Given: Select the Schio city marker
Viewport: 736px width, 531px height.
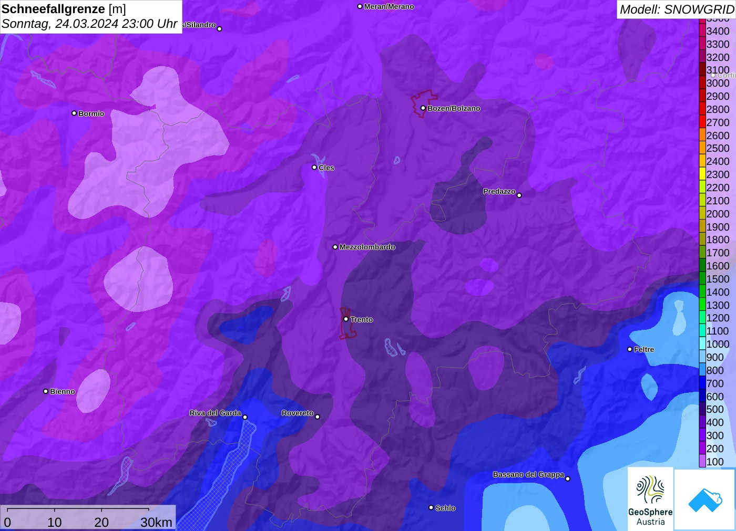Looking at the screenshot, I should pos(431,507).
